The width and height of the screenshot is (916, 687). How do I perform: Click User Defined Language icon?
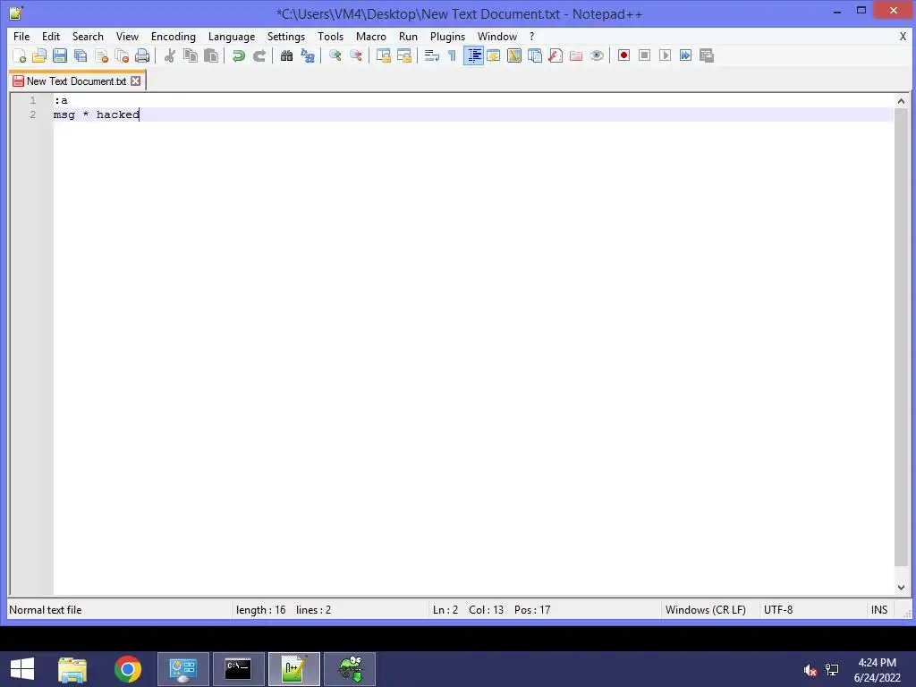point(494,55)
